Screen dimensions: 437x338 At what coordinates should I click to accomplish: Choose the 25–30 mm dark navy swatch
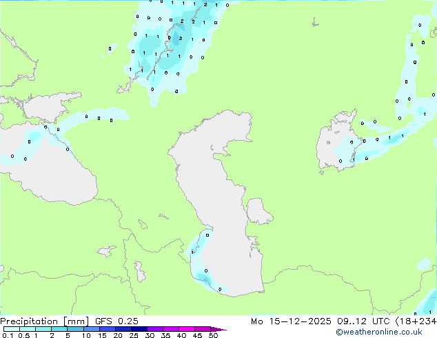click(x=139, y=329)
